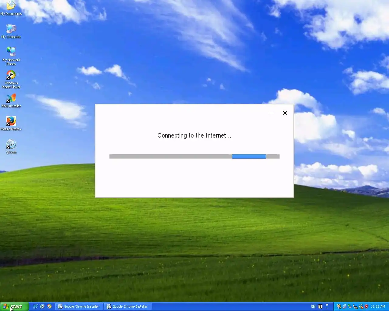
Task: Select the My Computer desktop icon
Action: 11,31
